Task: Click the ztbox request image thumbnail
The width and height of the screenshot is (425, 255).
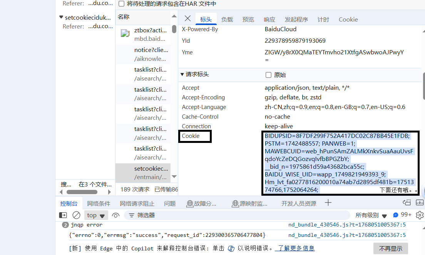Action: 125,33
